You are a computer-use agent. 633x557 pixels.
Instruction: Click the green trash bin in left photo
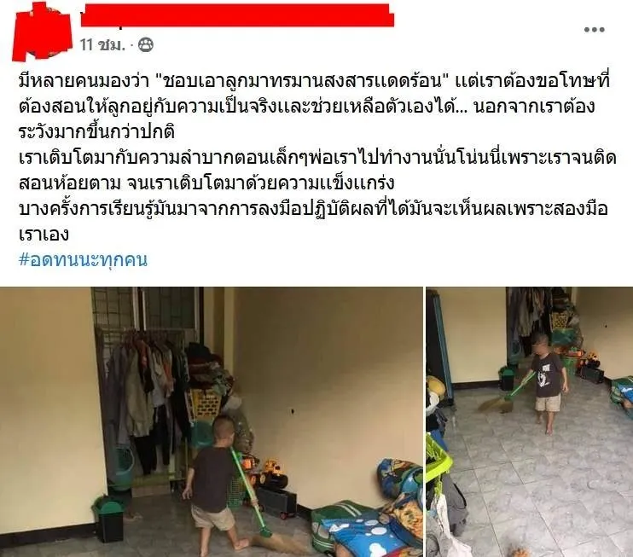107,519
